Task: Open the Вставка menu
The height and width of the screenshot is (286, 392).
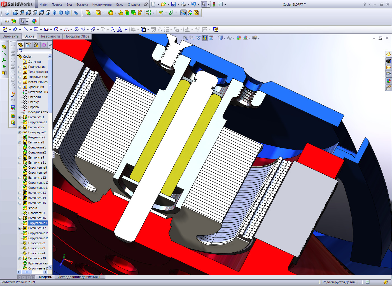Action: pos(82,4)
